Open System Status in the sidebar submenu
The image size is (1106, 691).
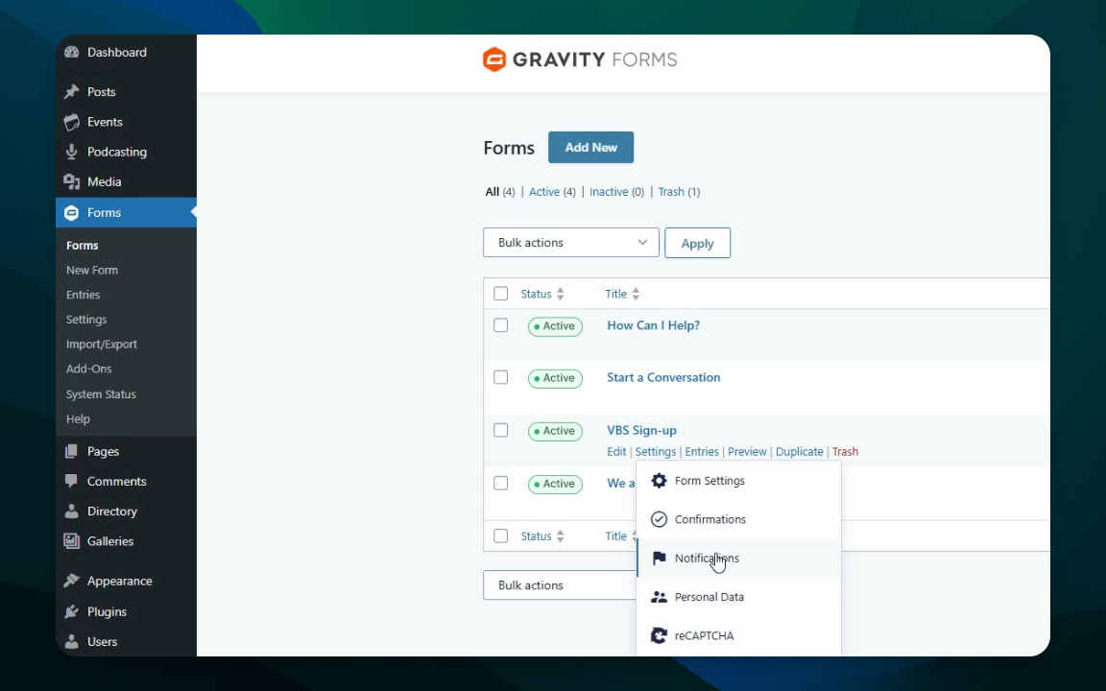pos(101,394)
